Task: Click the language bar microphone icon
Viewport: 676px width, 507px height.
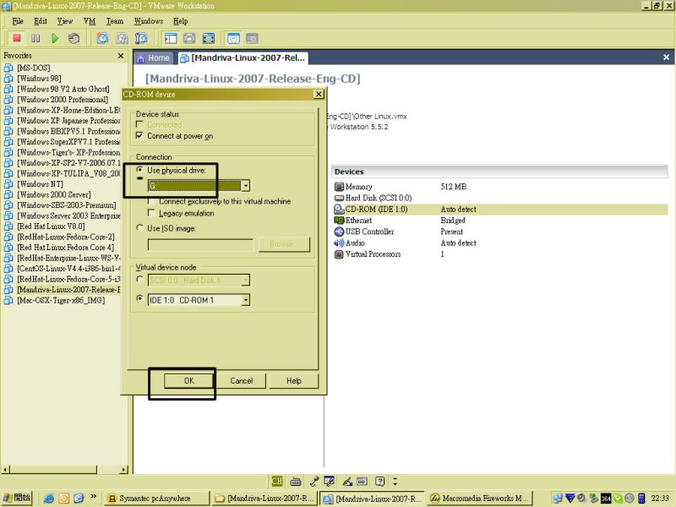Action: click(x=314, y=481)
